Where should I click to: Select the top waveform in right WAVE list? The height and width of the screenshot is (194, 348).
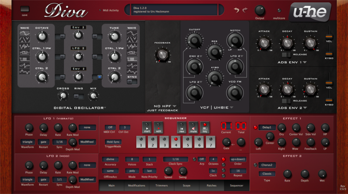point(132,33)
